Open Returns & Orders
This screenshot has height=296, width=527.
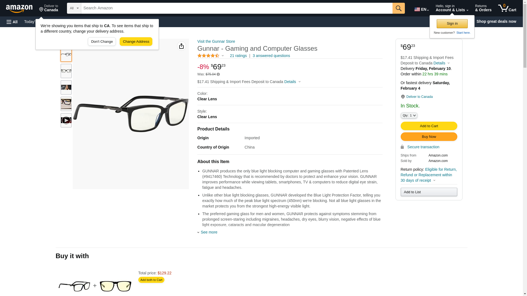(x=483, y=8)
